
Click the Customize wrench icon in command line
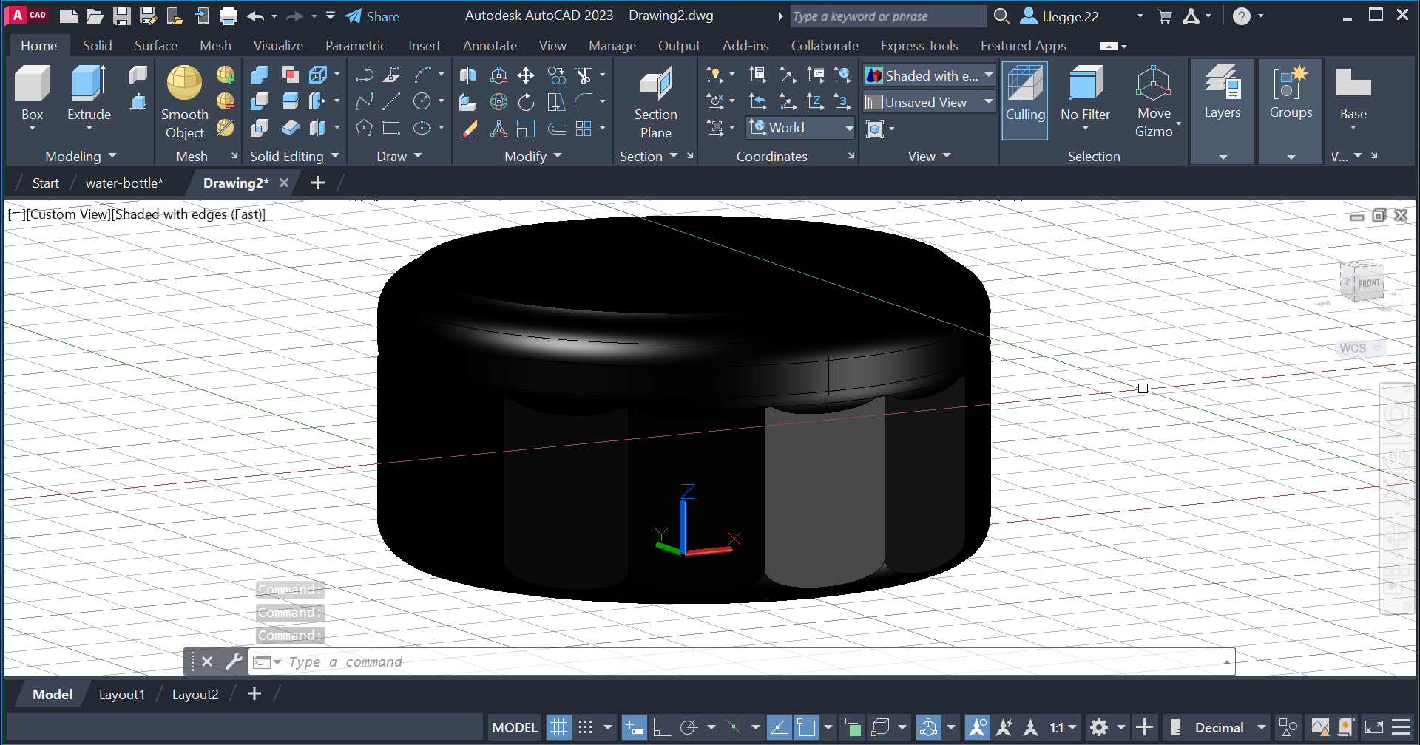[234, 661]
